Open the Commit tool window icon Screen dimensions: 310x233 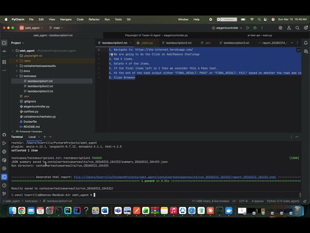tap(4, 51)
